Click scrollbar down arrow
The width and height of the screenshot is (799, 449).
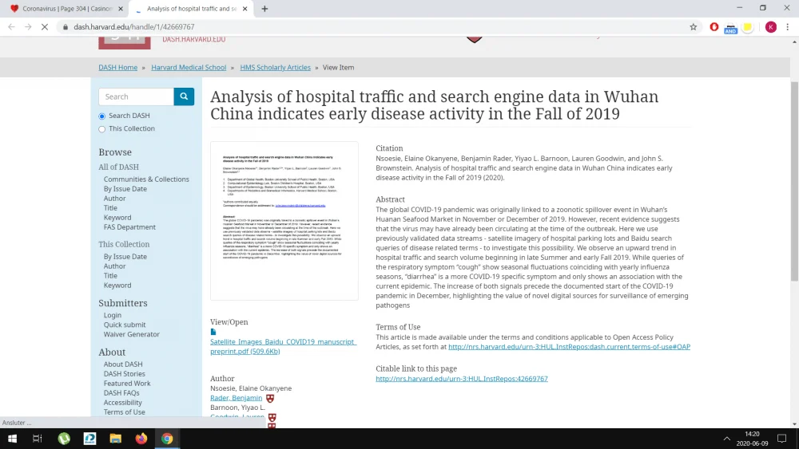point(794,424)
